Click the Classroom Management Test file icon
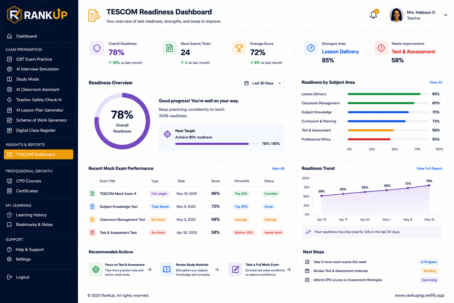The width and height of the screenshot is (454, 303). [92, 219]
